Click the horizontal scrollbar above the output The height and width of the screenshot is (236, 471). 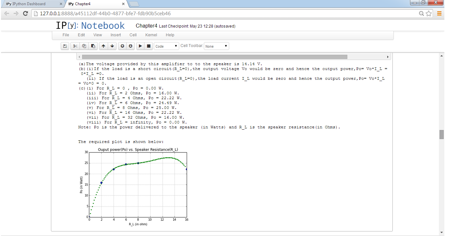[214, 57]
